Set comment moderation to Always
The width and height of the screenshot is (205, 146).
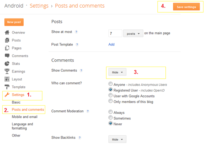coord(110,112)
